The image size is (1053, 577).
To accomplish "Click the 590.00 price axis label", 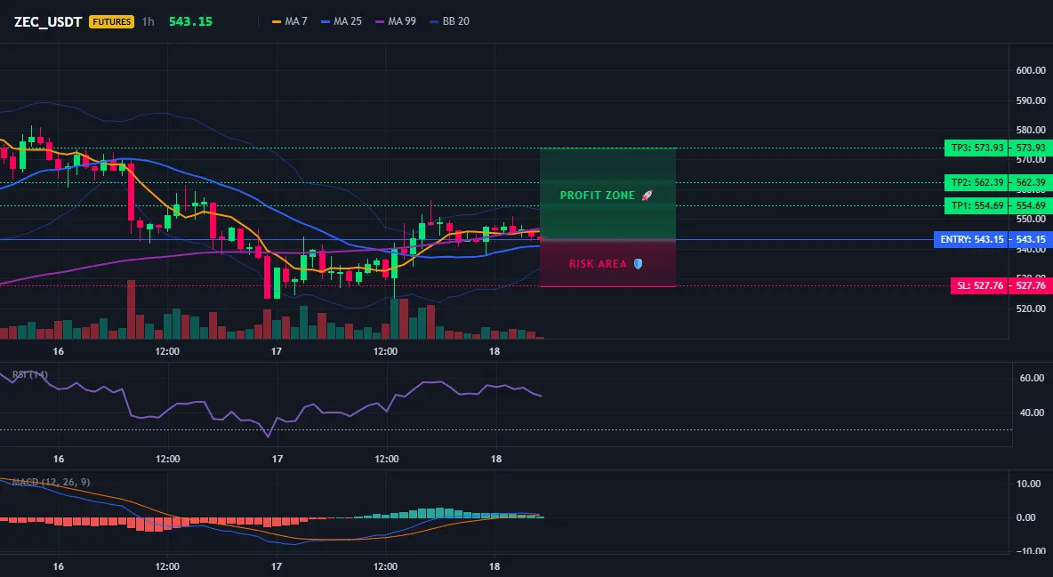I will [x=1031, y=100].
